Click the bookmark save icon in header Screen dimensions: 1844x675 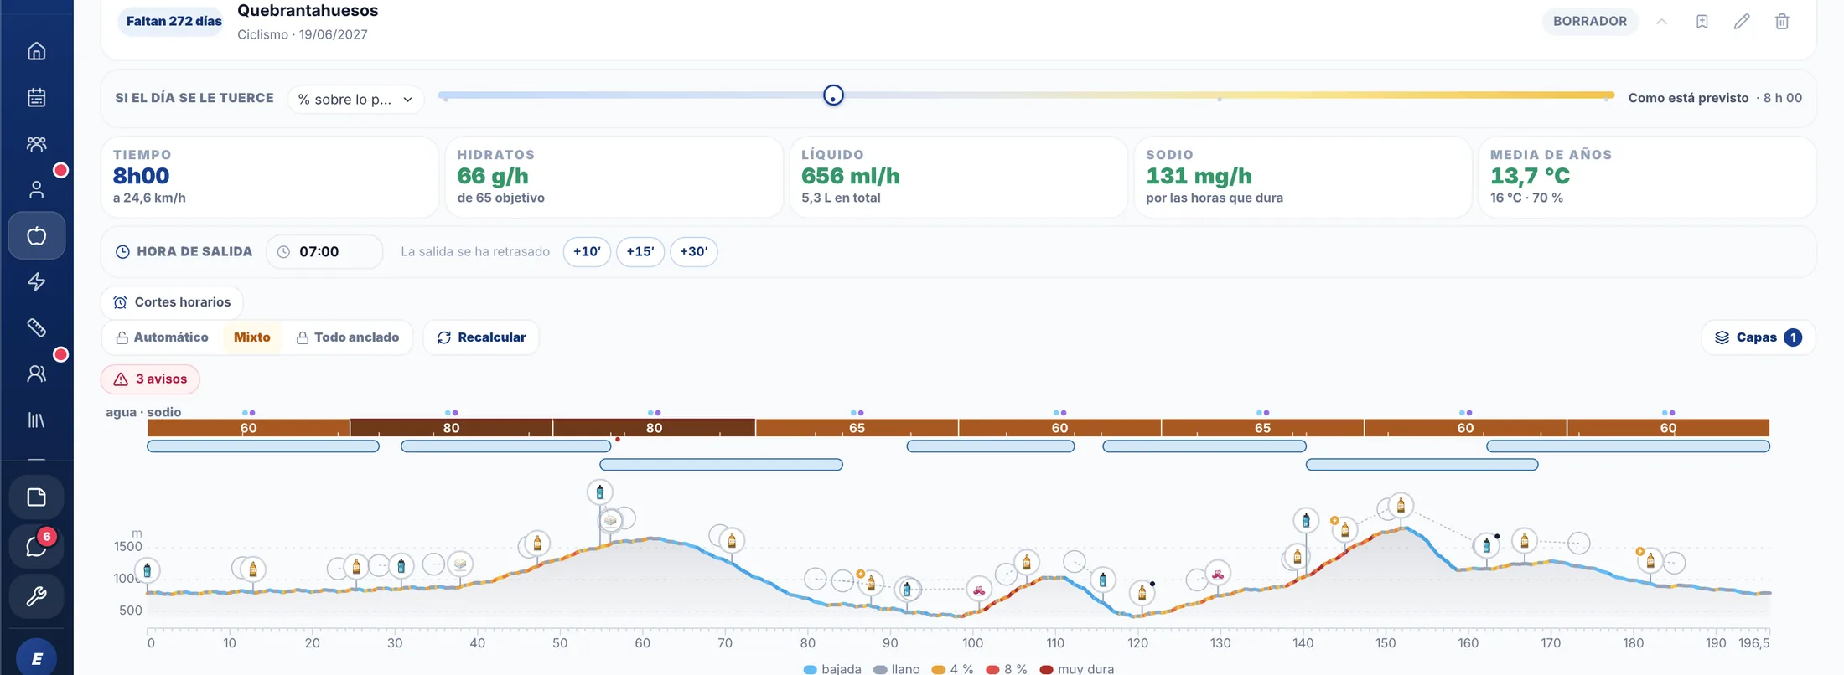coord(1702,22)
